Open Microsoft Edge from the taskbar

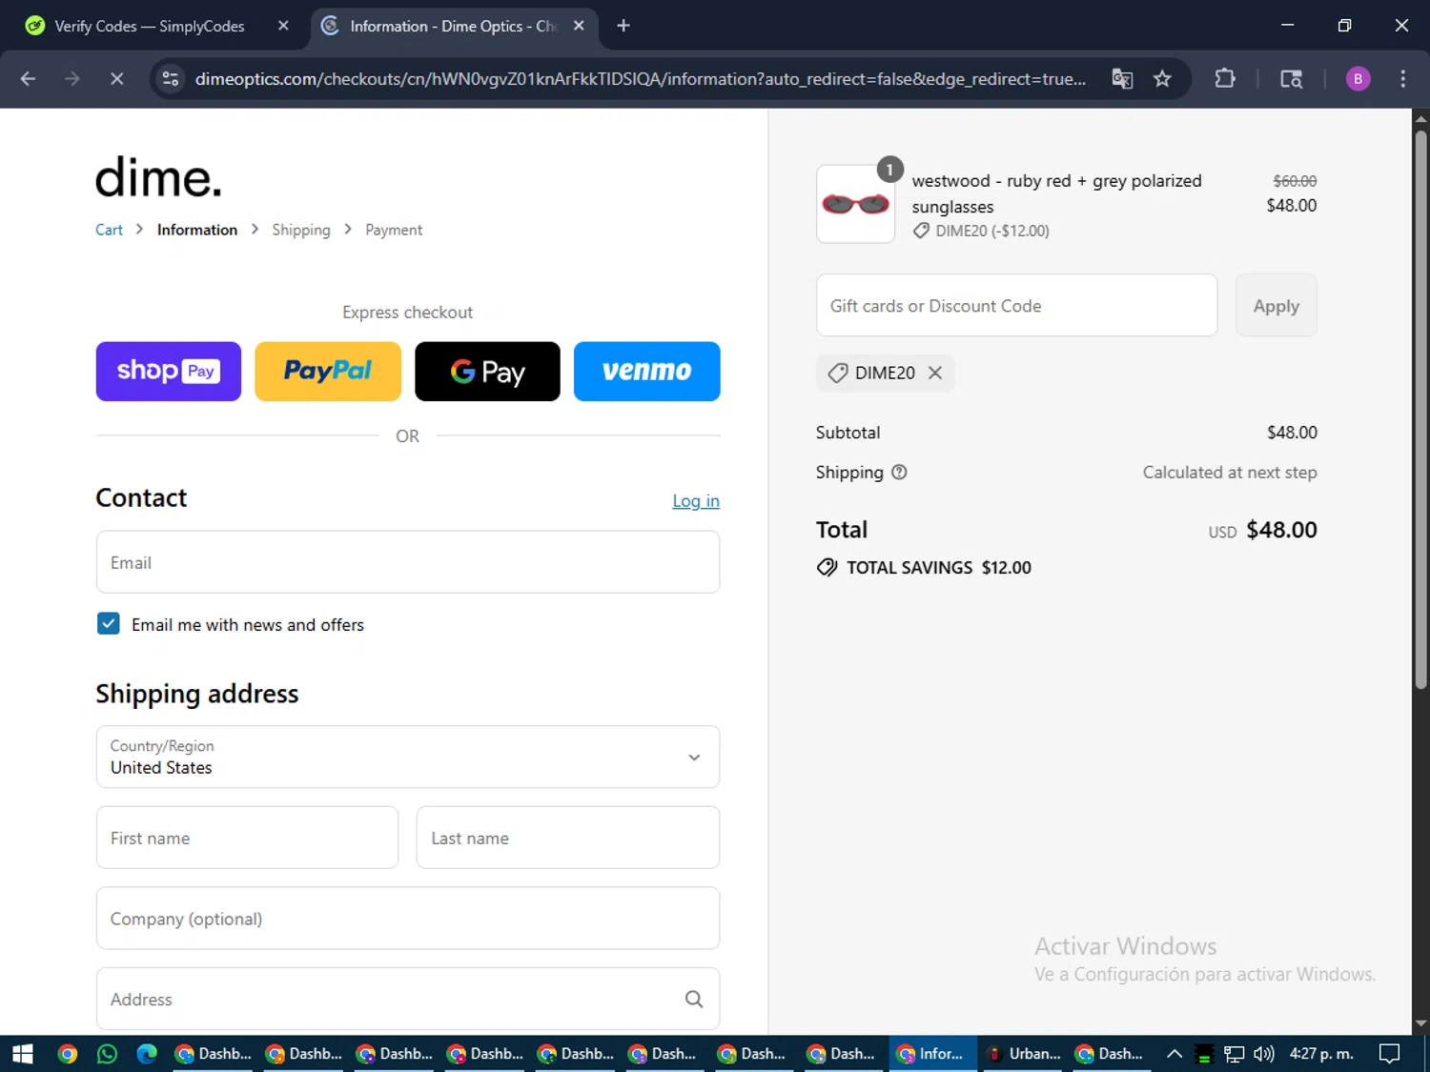click(x=147, y=1054)
